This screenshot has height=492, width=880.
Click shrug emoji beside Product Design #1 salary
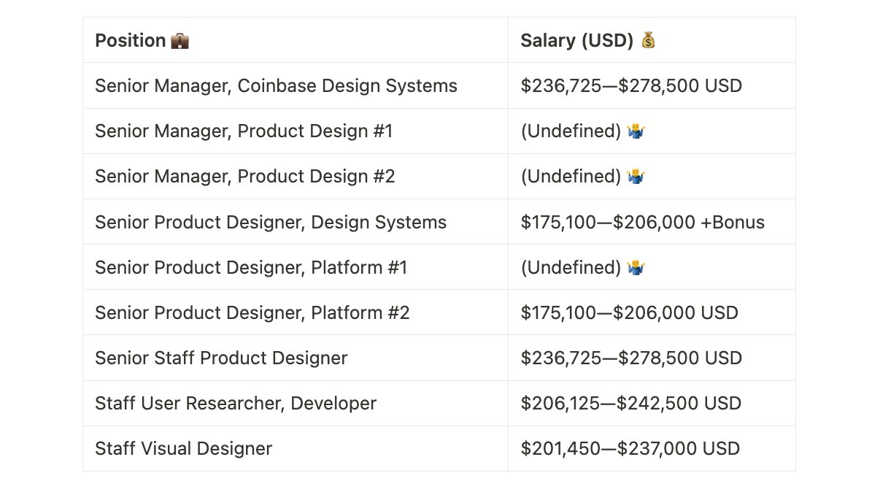(x=636, y=131)
